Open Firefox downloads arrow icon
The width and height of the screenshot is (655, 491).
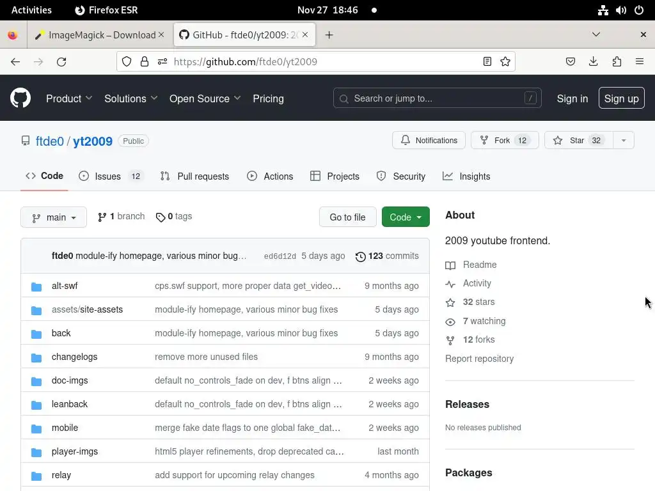pyautogui.click(x=593, y=62)
